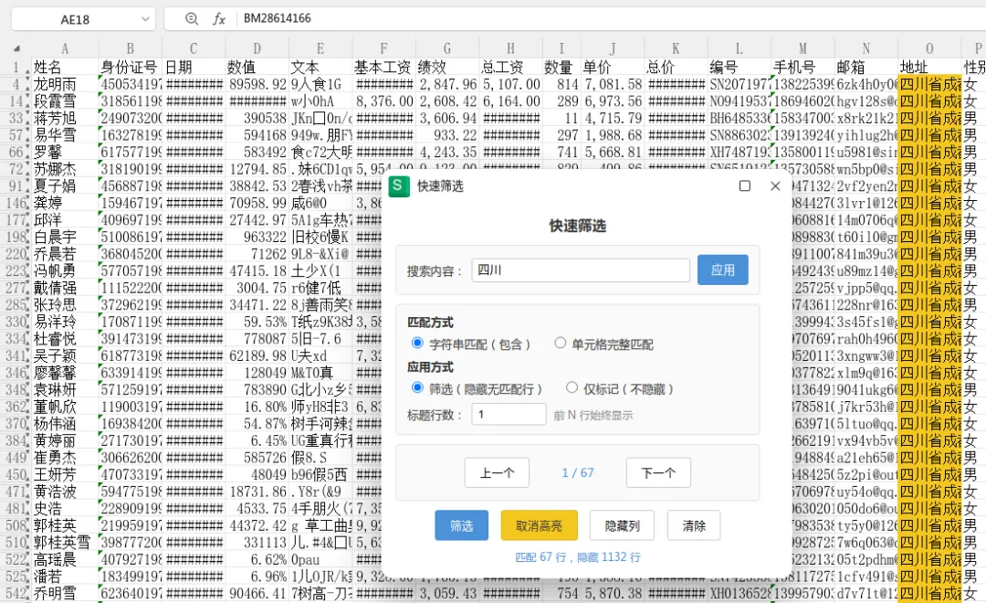The height and width of the screenshot is (603, 986).
Task: Select column O header
Action: coord(929,48)
